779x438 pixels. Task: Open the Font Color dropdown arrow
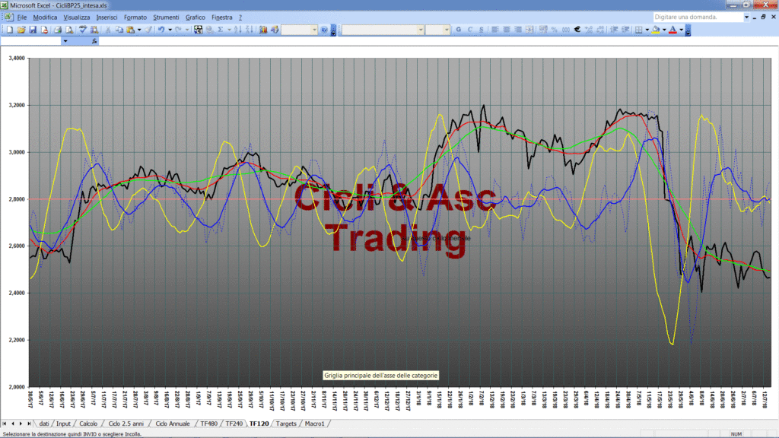681,30
